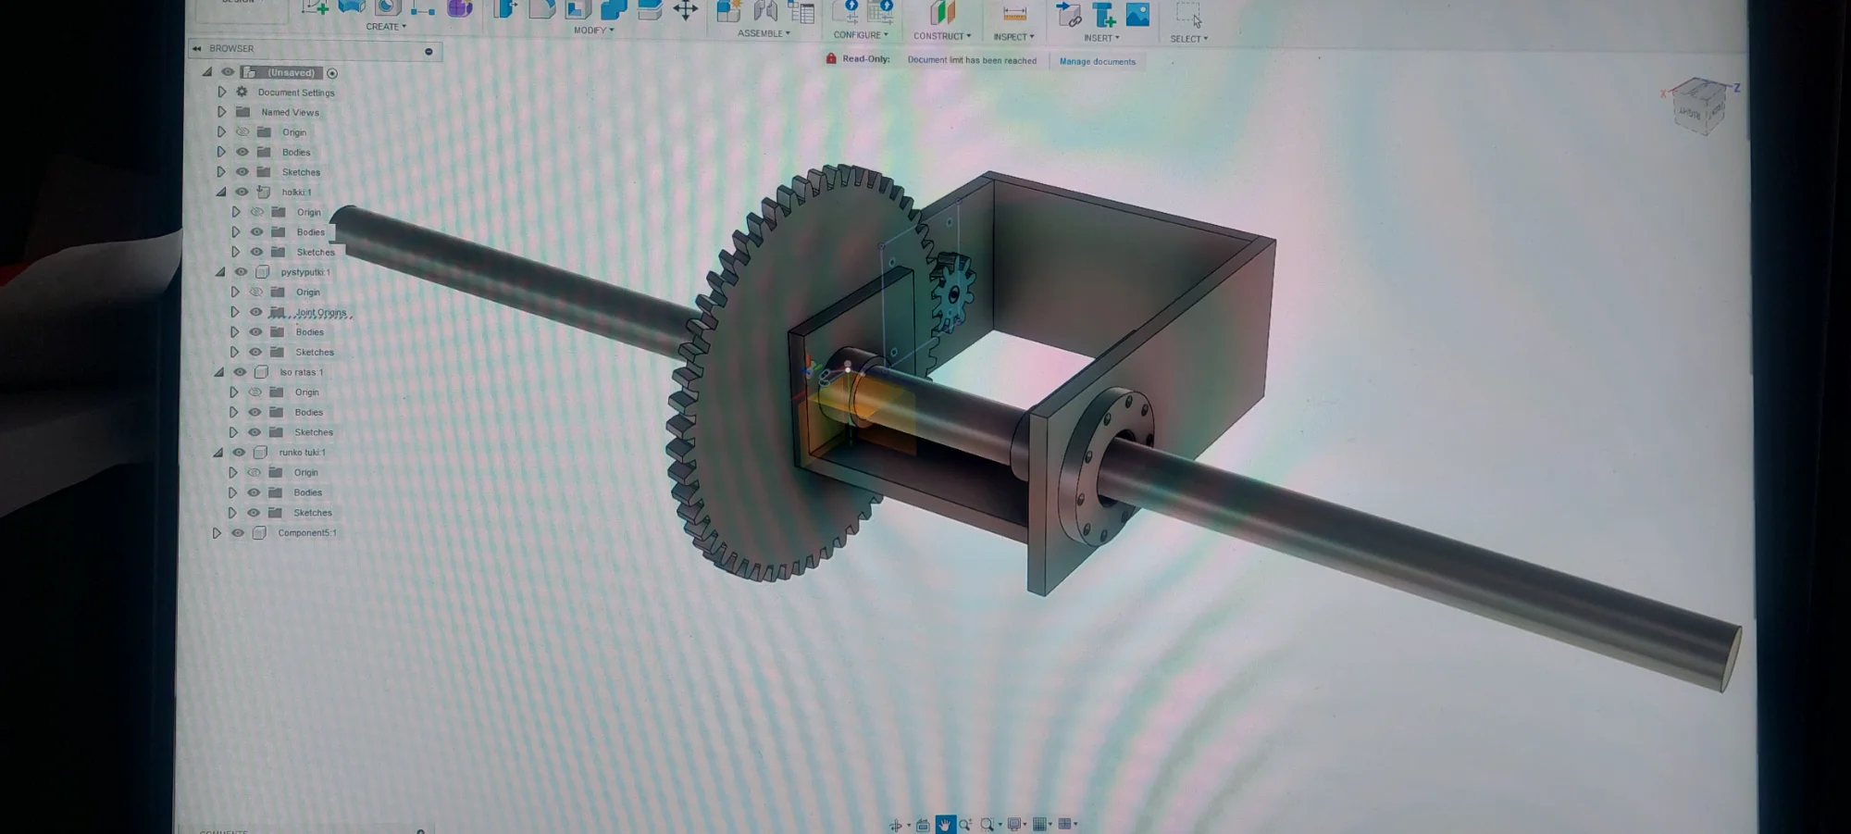Toggle visibility of Component5:1
The height and width of the screenshot is (834, 1851).
238,533
